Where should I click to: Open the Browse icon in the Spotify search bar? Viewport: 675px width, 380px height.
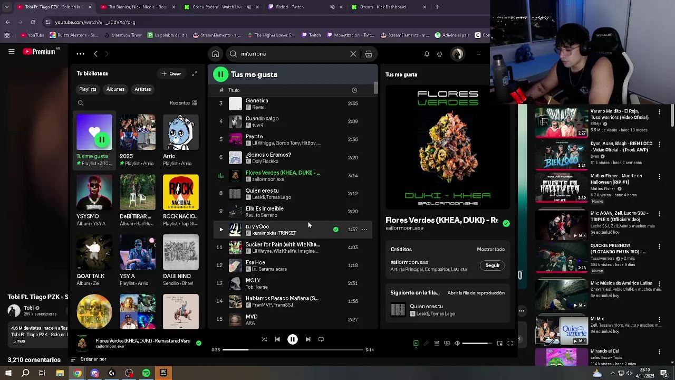click(x=369, y=54)
